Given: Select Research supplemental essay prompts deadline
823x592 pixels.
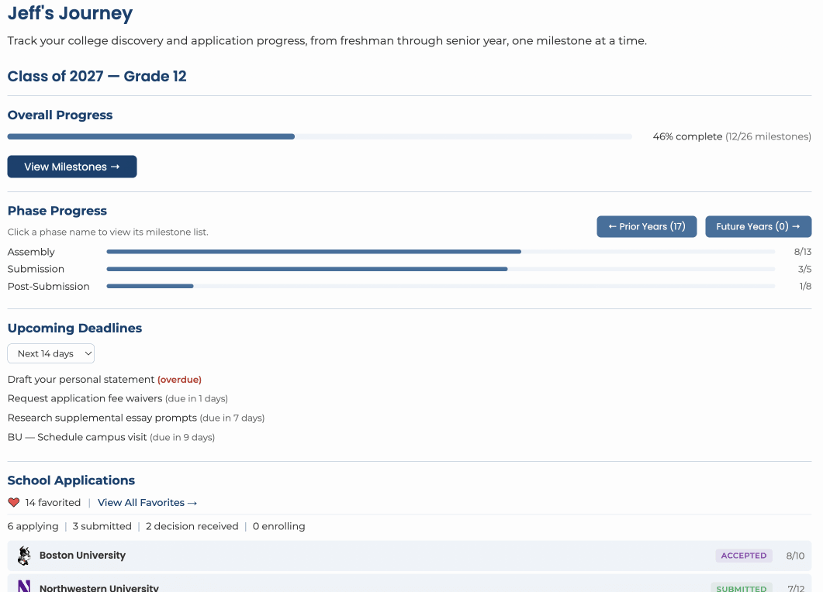Looking at the screenshot, I should pyautogui.click(x=136, y=418).
